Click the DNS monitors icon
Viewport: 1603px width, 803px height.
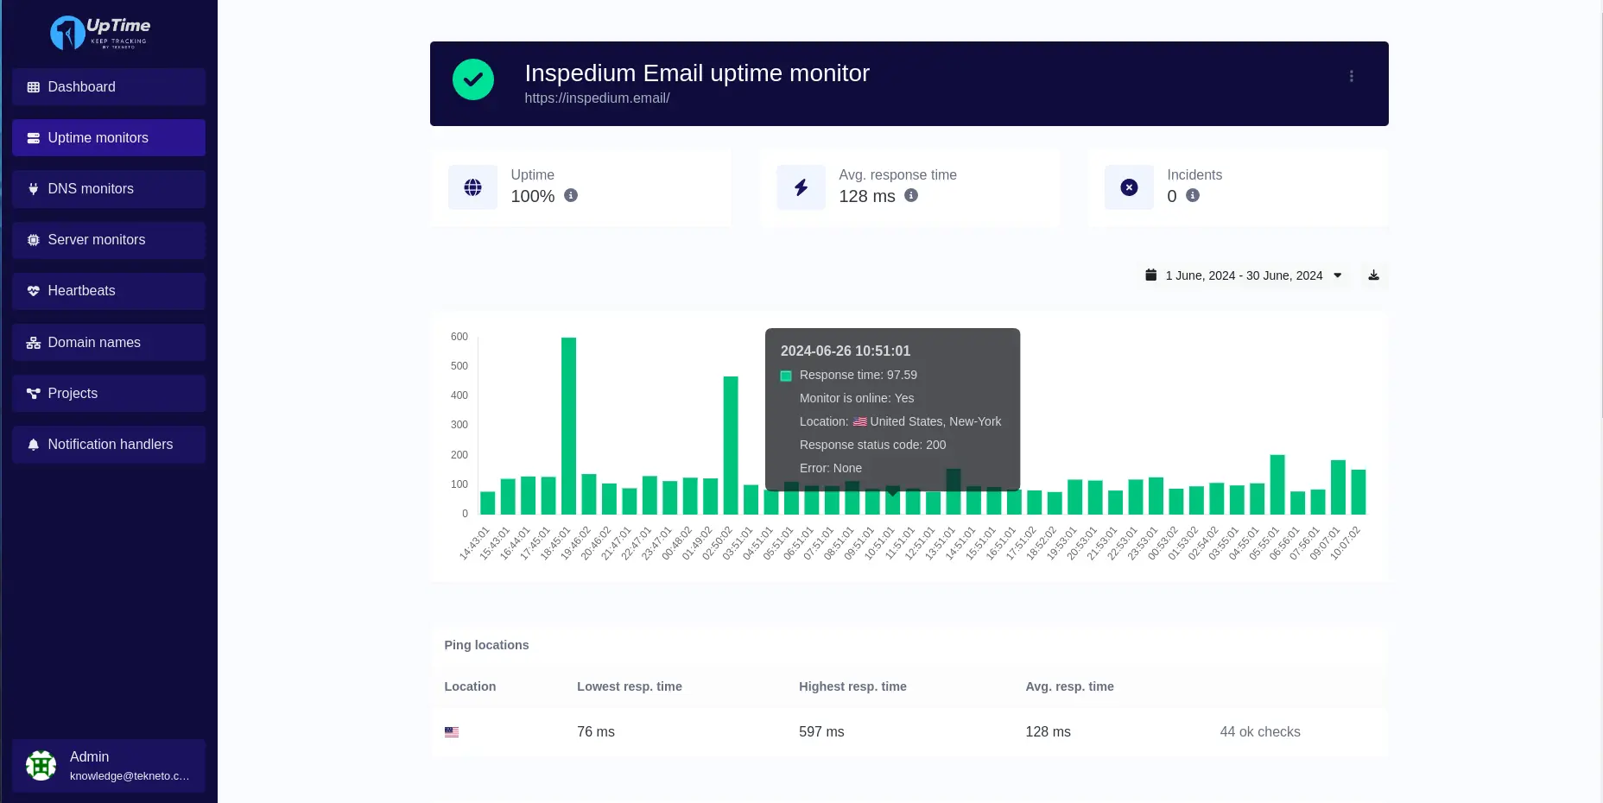pyautogui.click(x=33, y=188)
